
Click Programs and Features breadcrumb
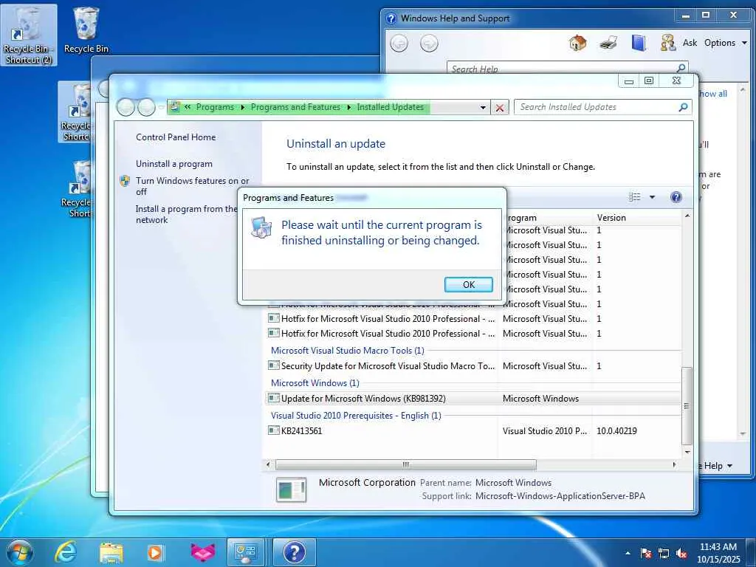(295, 107)
